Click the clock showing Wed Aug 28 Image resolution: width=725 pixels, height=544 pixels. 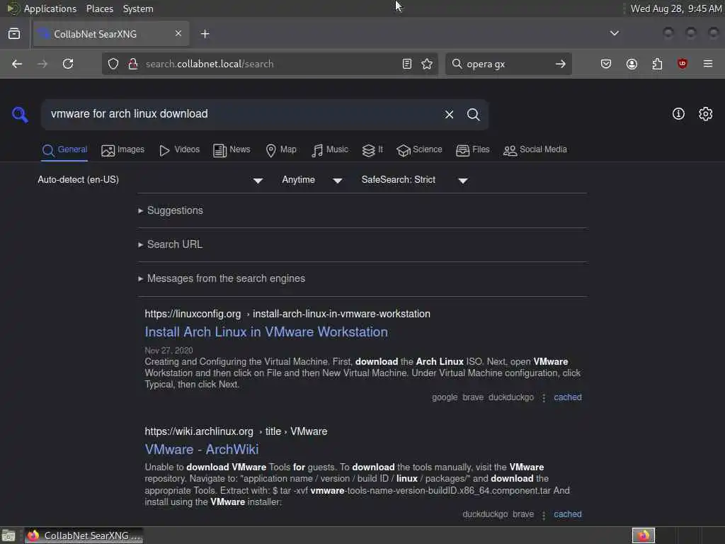click(675, 8)
